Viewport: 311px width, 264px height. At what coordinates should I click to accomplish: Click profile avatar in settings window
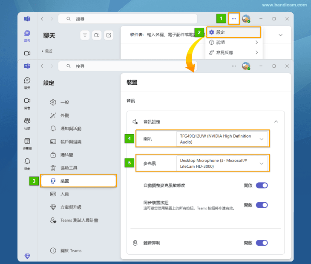[246, 66]
